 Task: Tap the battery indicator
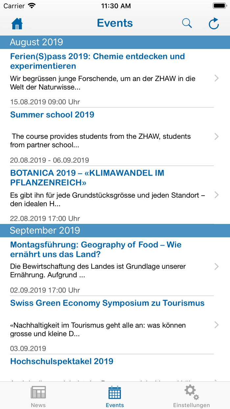click(x=219, y=6)
